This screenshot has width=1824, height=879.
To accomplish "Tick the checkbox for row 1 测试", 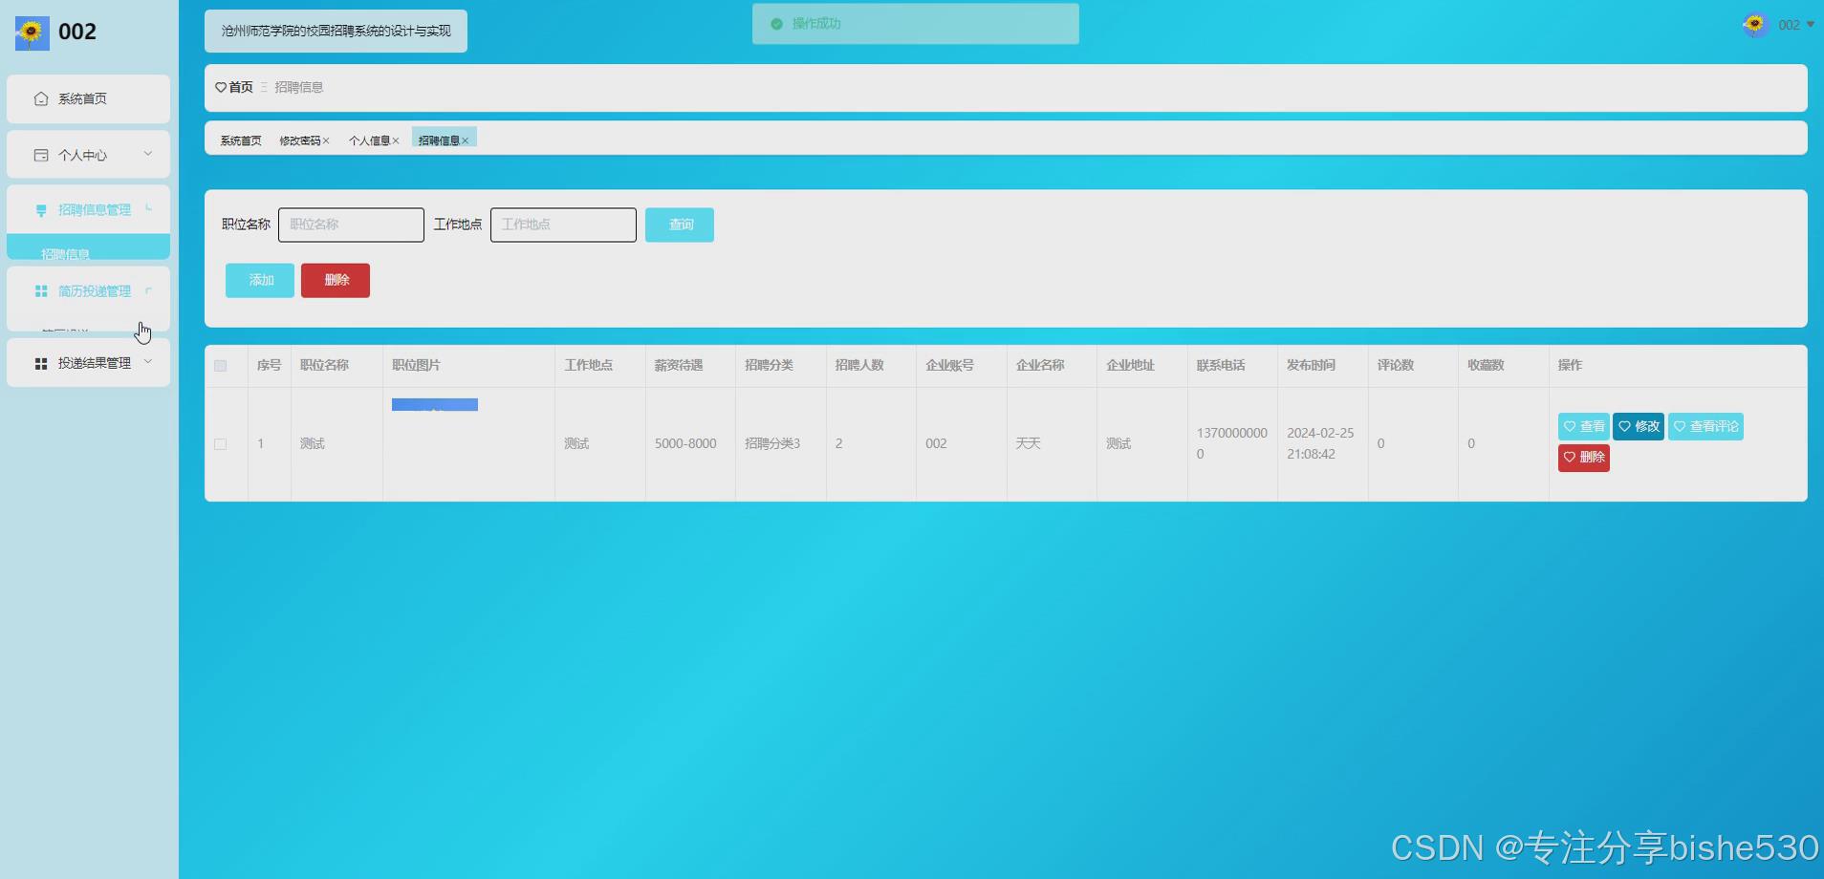I will click(x=221, y=444).
